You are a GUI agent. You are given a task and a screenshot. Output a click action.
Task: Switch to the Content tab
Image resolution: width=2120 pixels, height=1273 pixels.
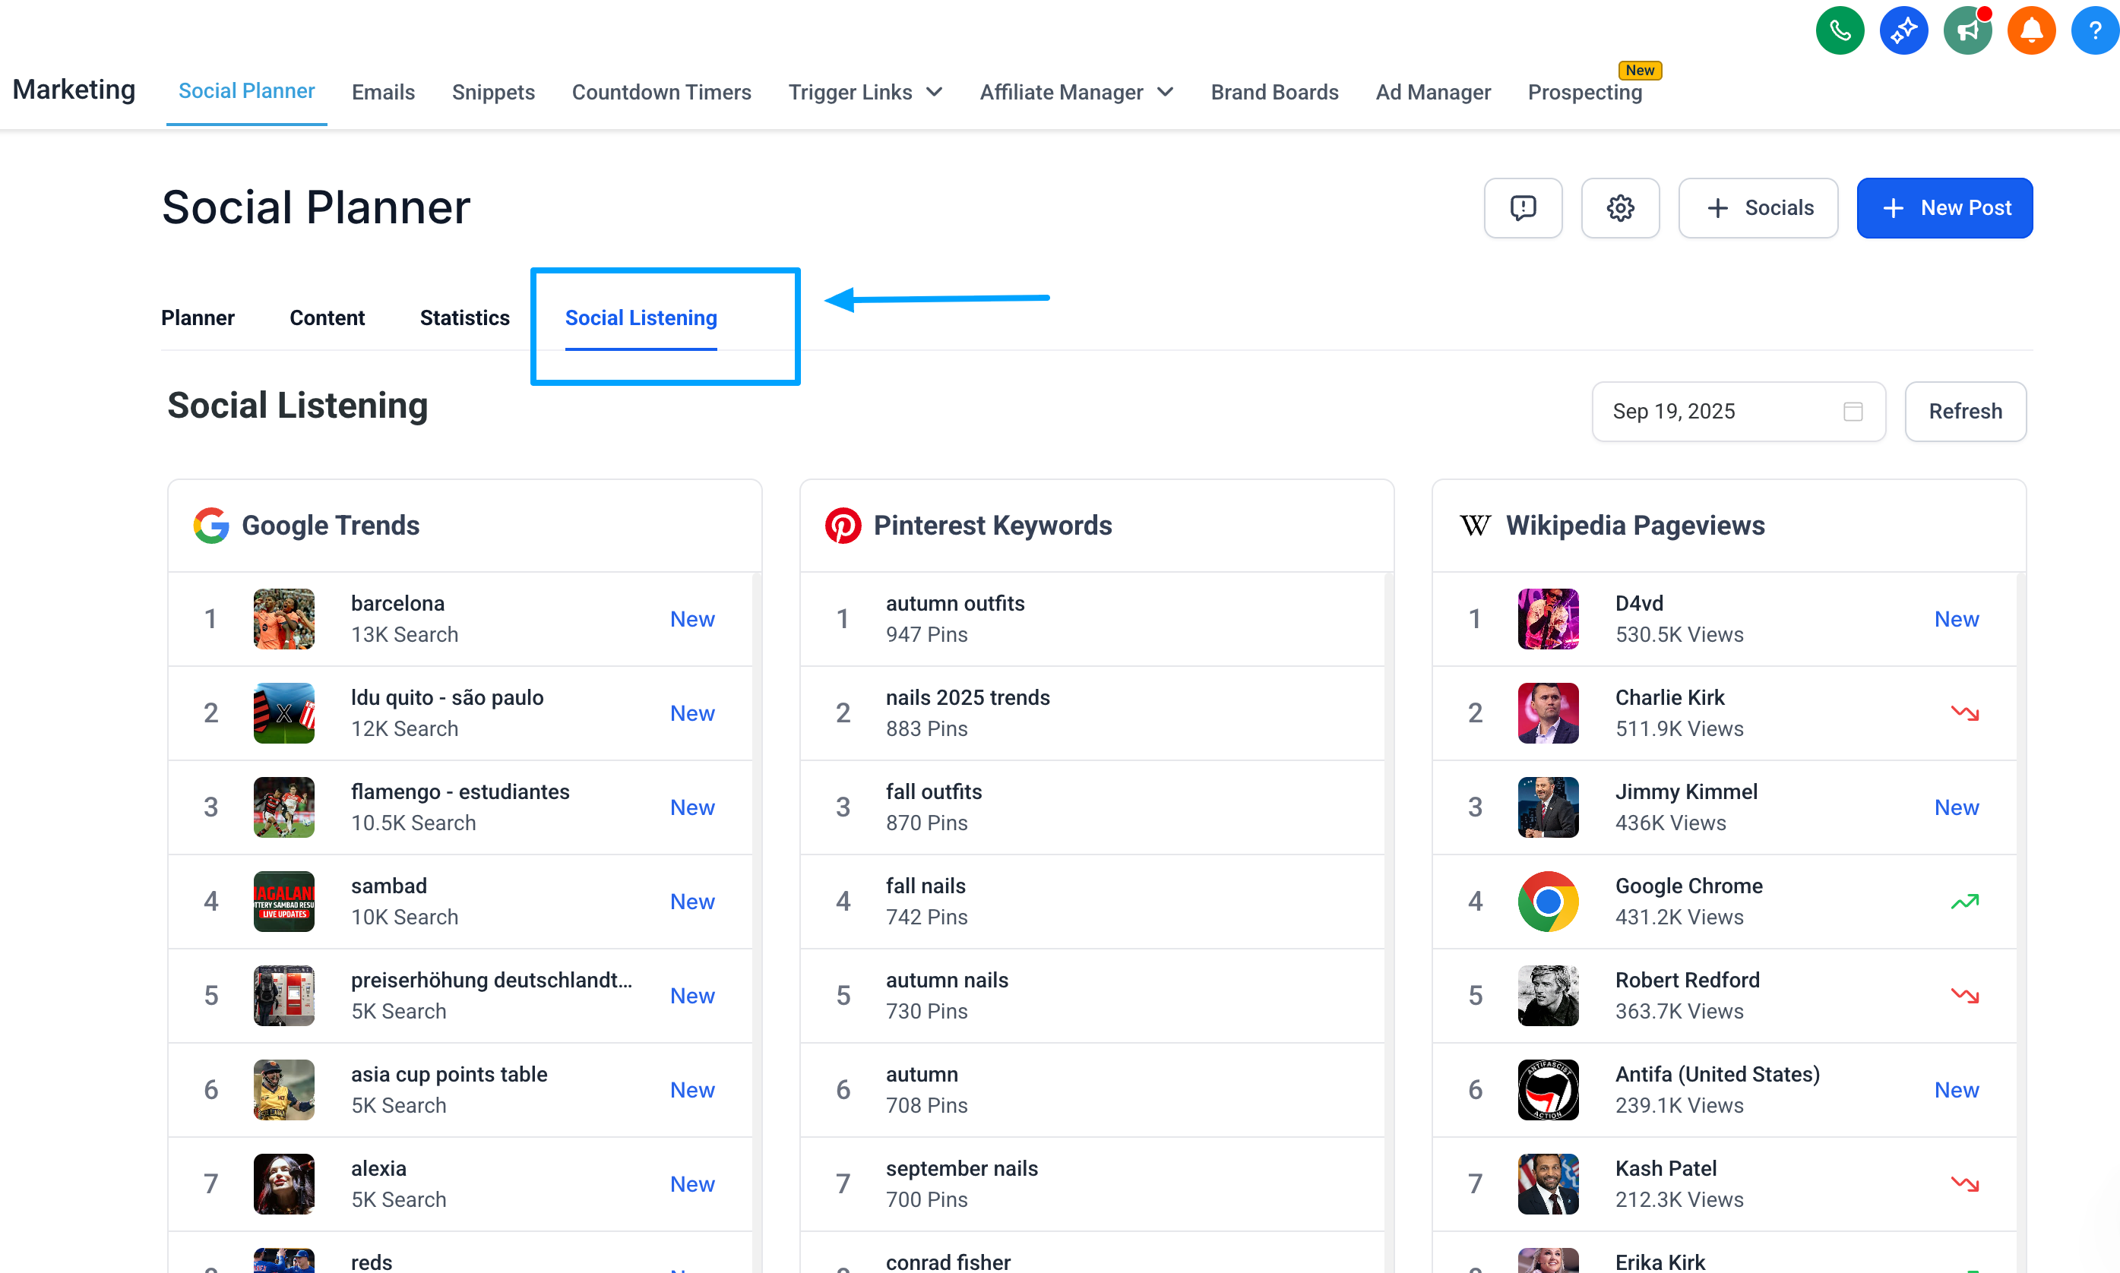(x=327, y=317)
